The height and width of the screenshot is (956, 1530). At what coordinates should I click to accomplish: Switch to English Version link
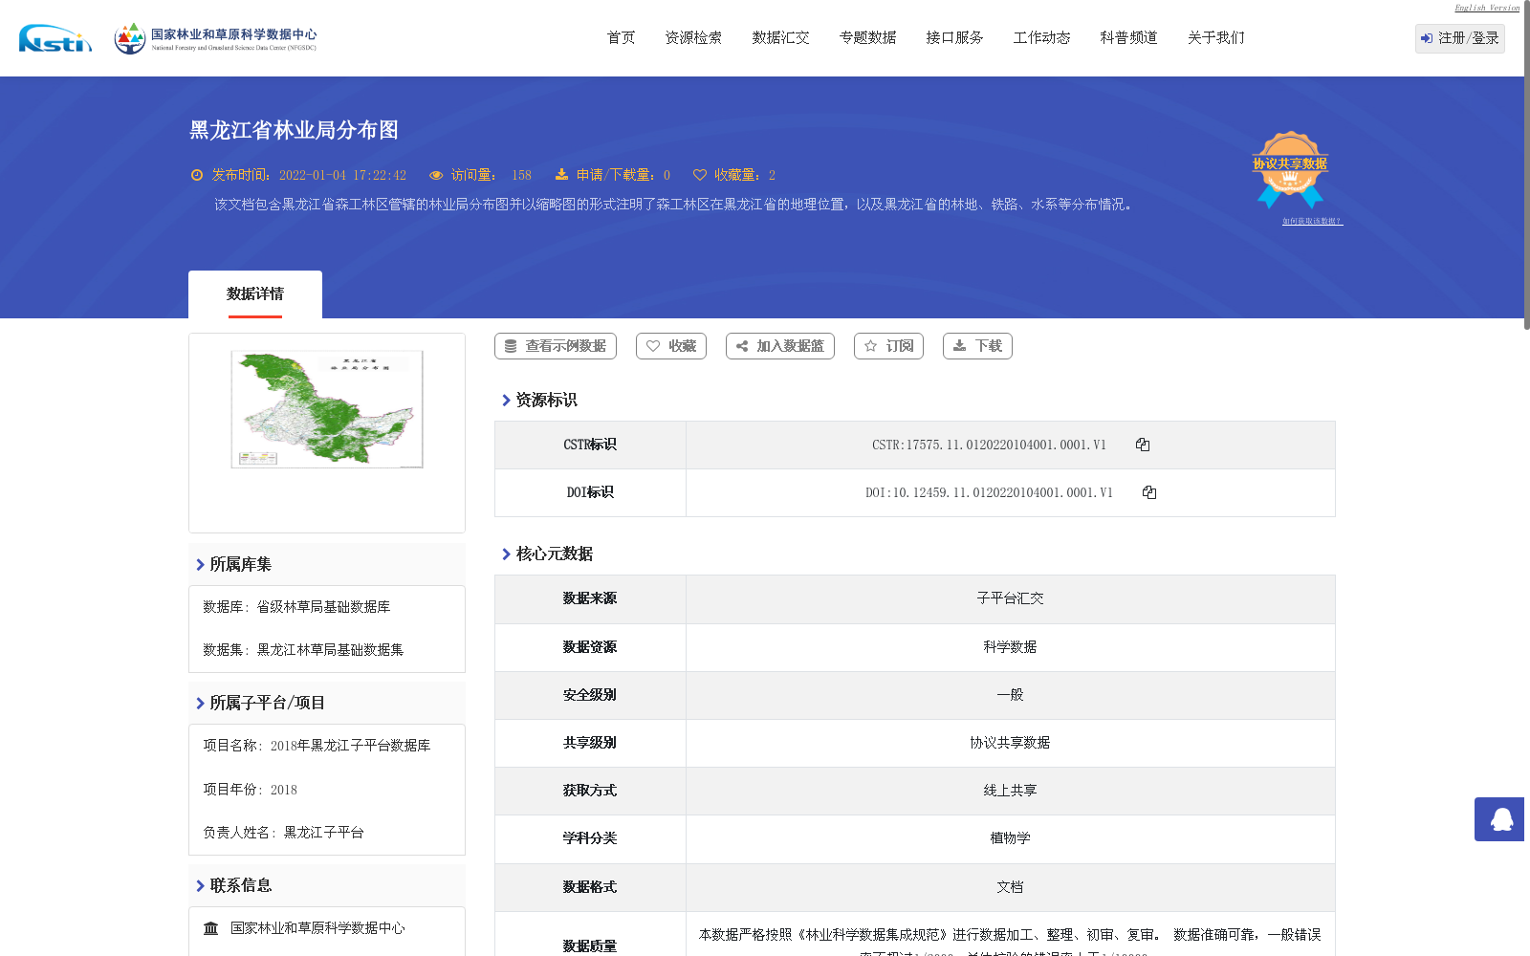(1487, 8)
